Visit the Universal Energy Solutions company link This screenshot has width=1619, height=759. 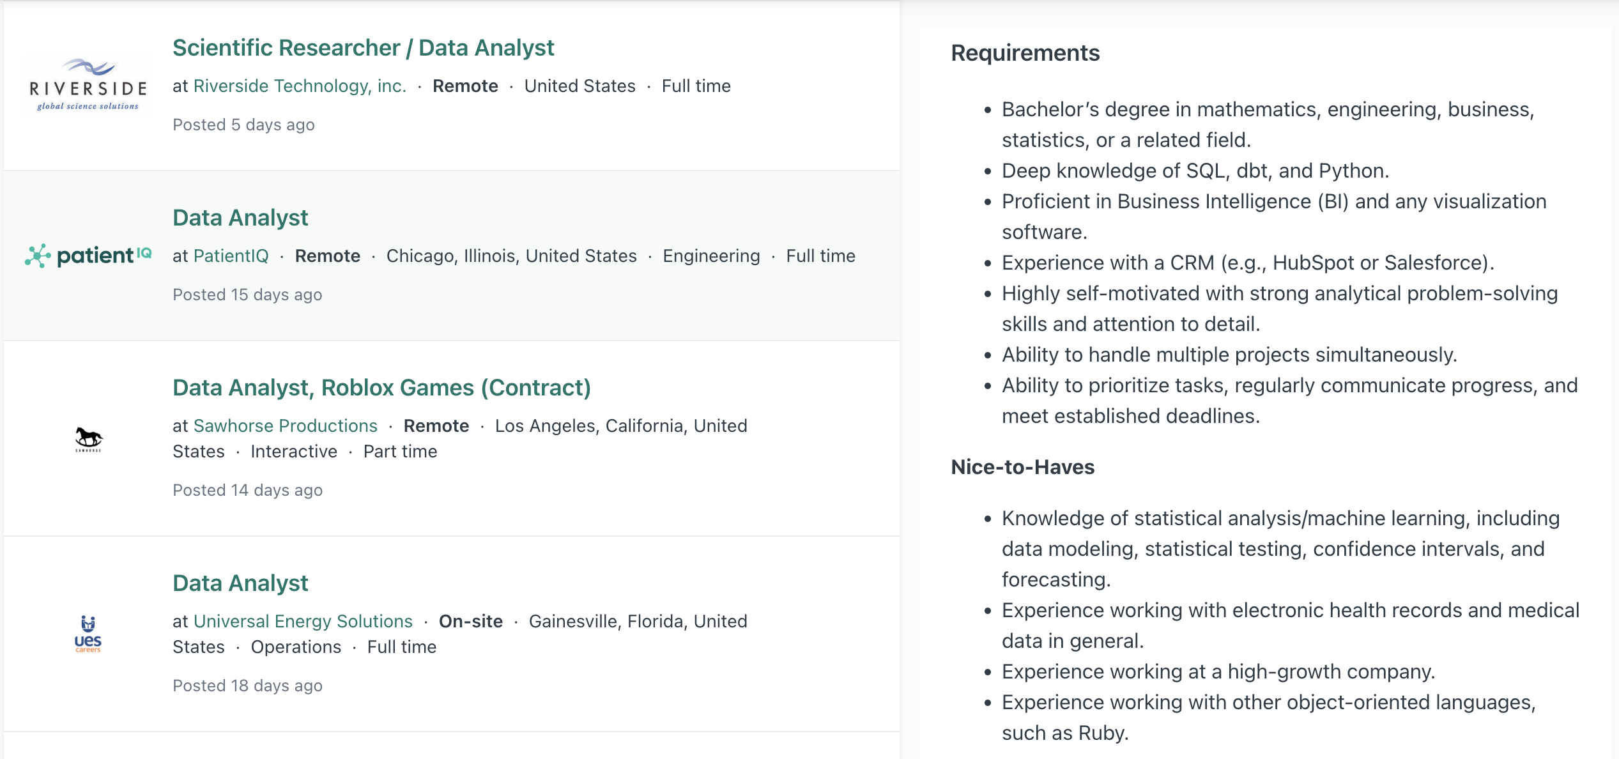tap(303, 622)
